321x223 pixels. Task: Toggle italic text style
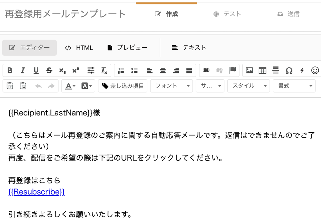(x=23, y=71)
